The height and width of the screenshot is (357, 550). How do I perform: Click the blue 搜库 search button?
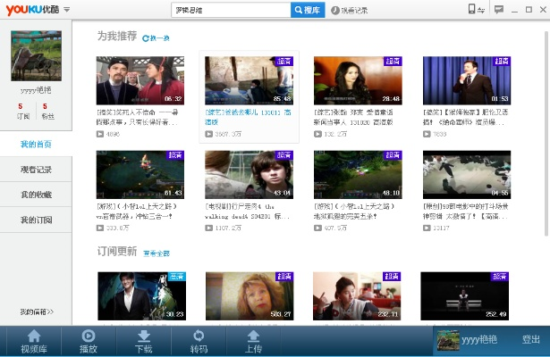308,11
